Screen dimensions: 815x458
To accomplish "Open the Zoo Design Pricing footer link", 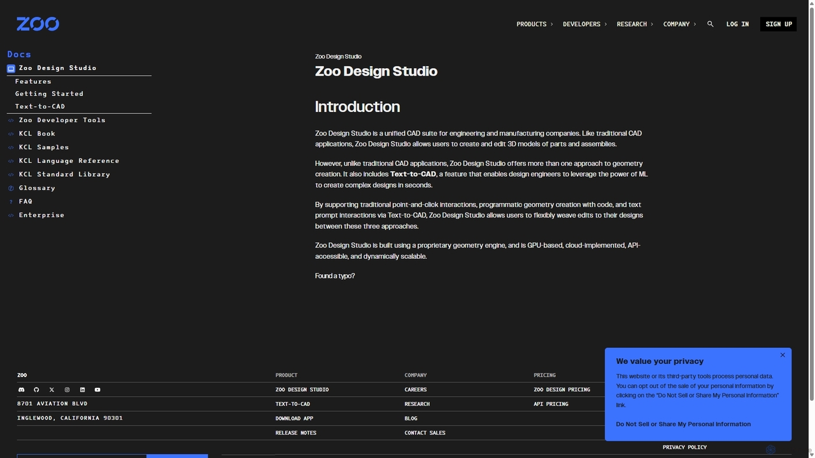I will pos(562,389).
